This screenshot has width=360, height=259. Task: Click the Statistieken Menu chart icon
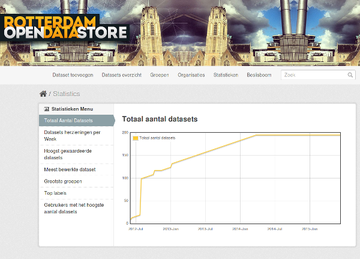[47, 109]
